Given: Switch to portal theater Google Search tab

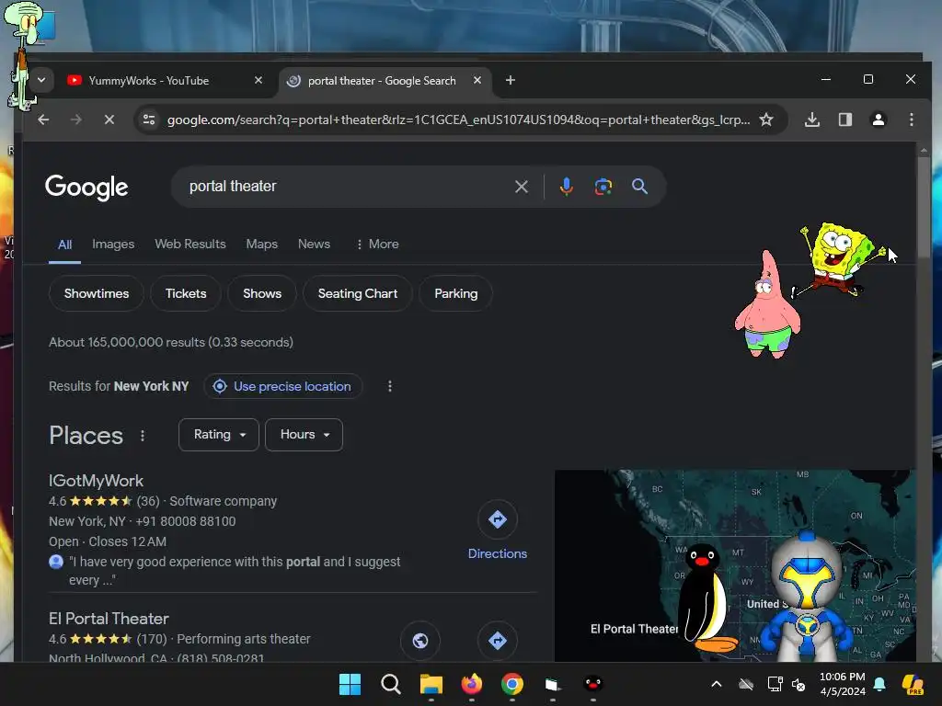Looking at the screenshot, I should tap(385, 81).
